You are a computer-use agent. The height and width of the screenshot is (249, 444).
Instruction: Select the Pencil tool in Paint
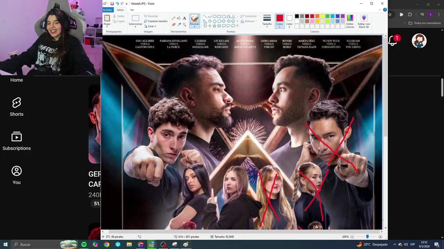[x=174, y=18]
